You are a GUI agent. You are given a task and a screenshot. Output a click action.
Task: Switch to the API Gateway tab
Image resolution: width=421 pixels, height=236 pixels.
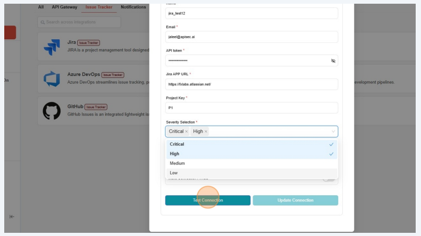tap(64, 7)
